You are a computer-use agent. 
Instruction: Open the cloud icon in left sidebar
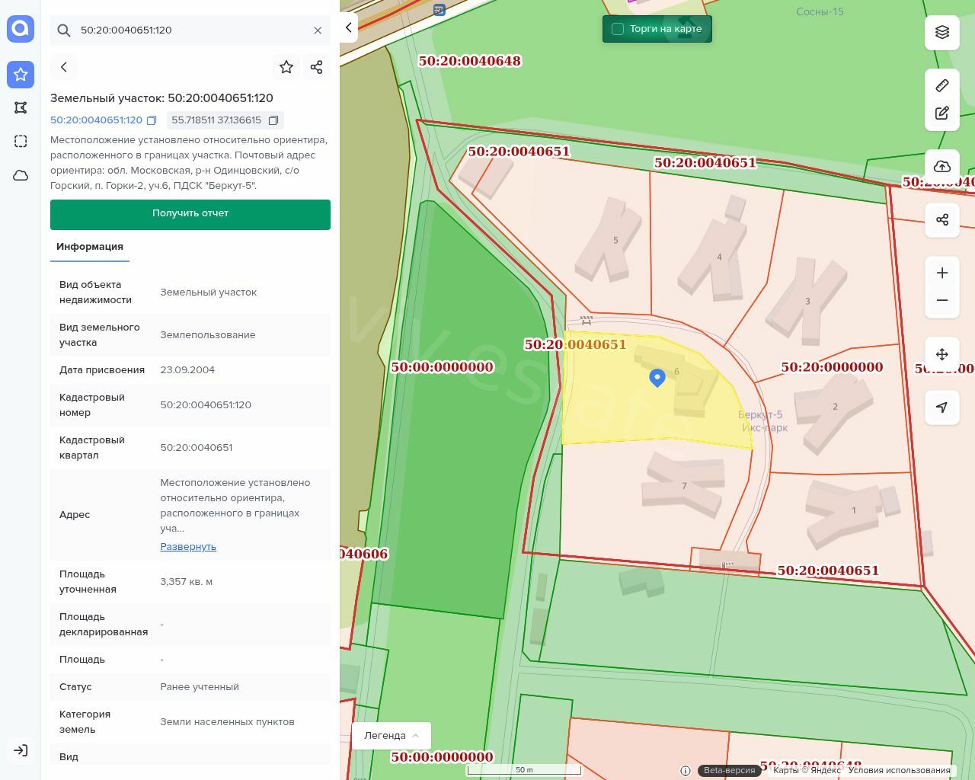click(x=21, y=175)
